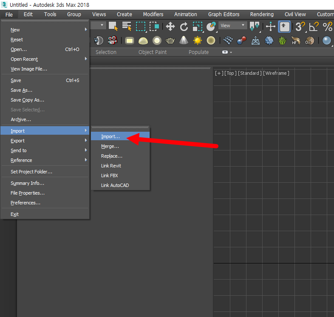Click the blue scatter grid icon
This screenshot has height=317, width=334.
pos(228,40)
